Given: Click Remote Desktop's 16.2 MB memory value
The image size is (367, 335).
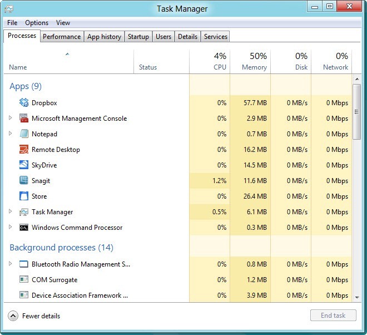Looking at the screenshot, I should [255, 149].
